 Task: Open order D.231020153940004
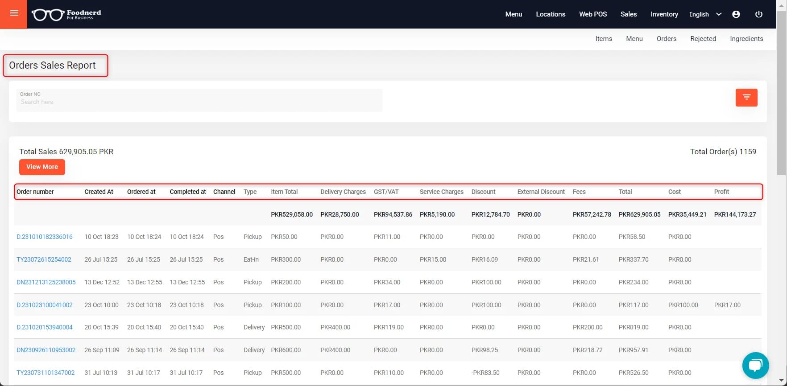[x=45, y=327]
